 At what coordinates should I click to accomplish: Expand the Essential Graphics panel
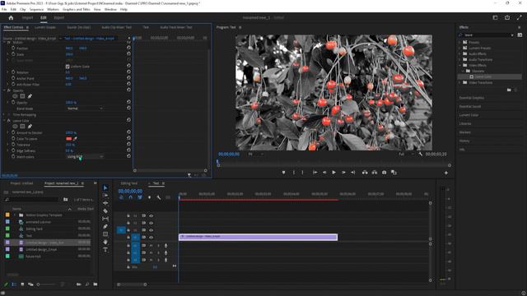pyautogui.click(x=472, y=98)
